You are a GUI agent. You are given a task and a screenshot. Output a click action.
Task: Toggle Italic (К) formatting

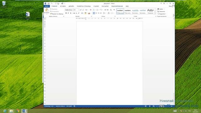pos(68,13)
